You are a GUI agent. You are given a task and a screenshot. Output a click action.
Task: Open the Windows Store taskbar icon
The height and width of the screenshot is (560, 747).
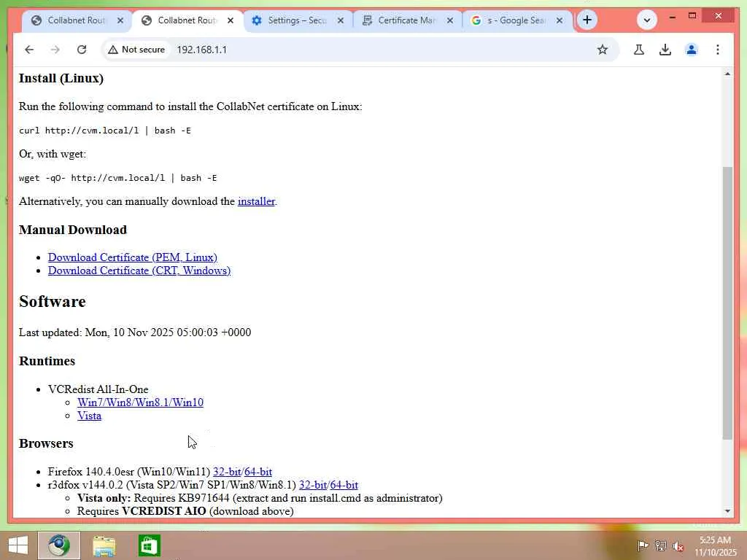(149, 545)
